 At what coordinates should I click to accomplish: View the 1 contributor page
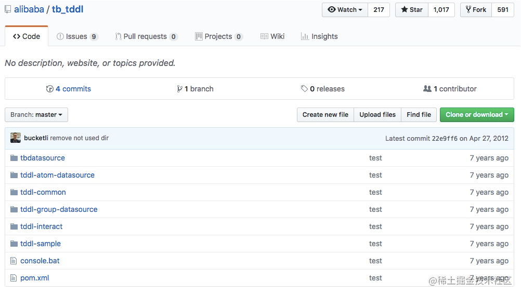(x=455, y=89)
